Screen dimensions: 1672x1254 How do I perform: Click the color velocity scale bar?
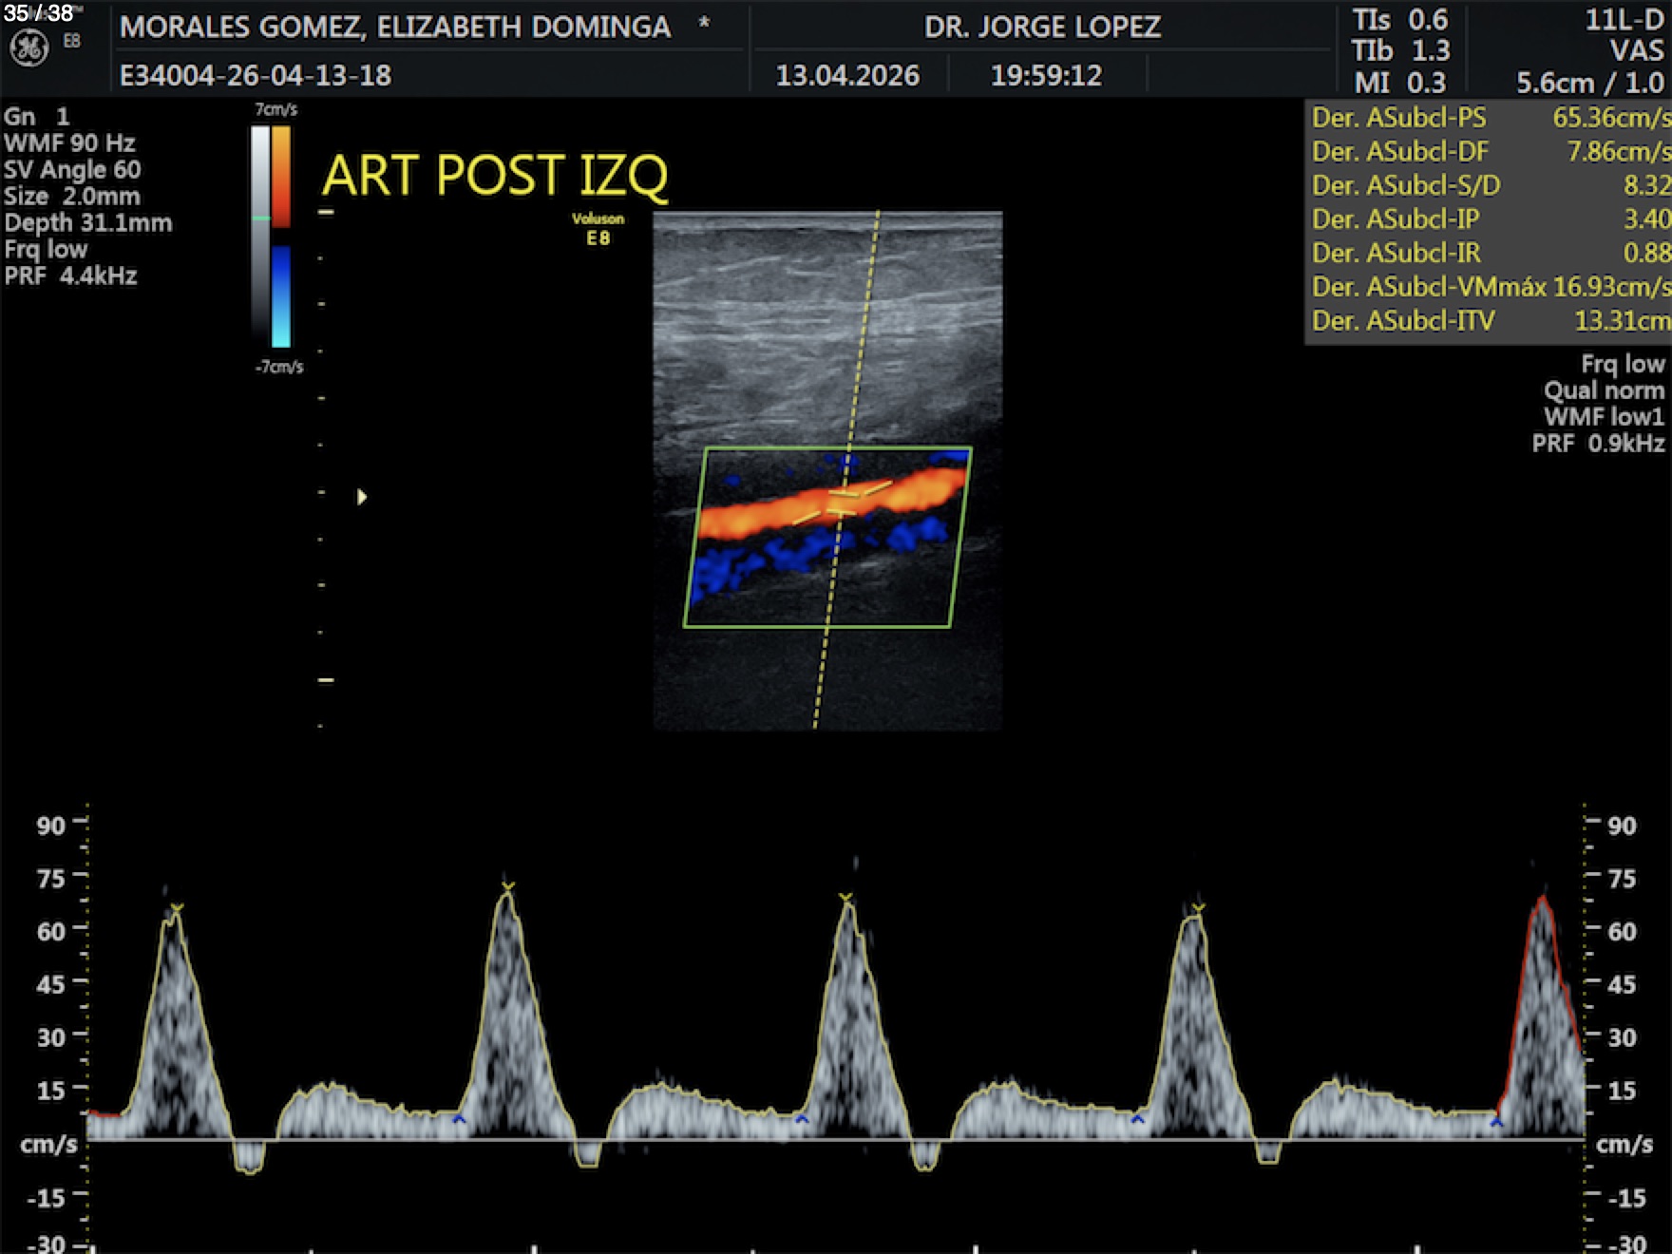(x=271, y=237)
